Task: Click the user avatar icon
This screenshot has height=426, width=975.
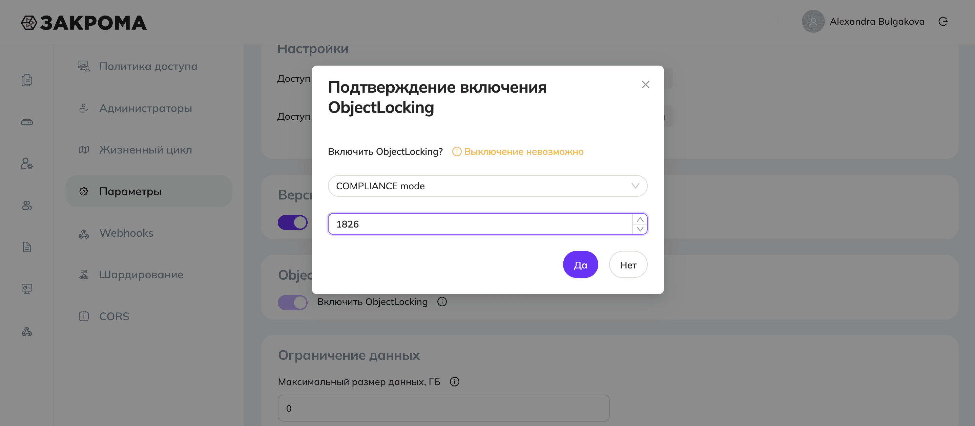Action: pyautogui.click(x=813, y=22)
